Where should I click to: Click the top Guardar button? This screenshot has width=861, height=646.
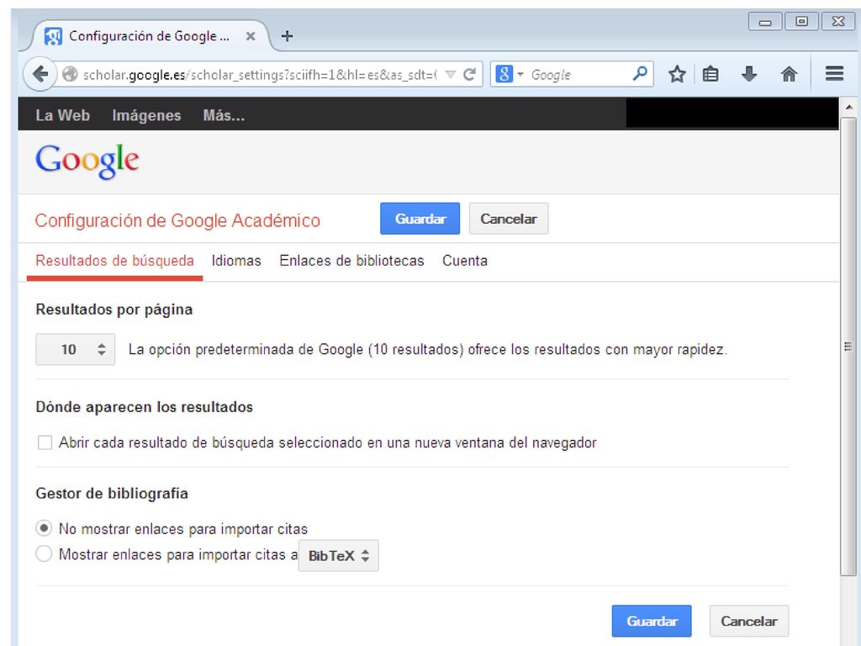tap(420, 219)
